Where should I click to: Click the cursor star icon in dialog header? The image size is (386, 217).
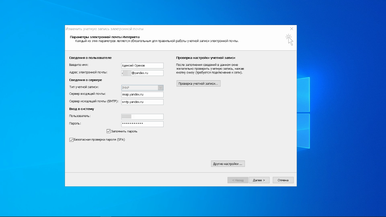[x=289, y=40]
